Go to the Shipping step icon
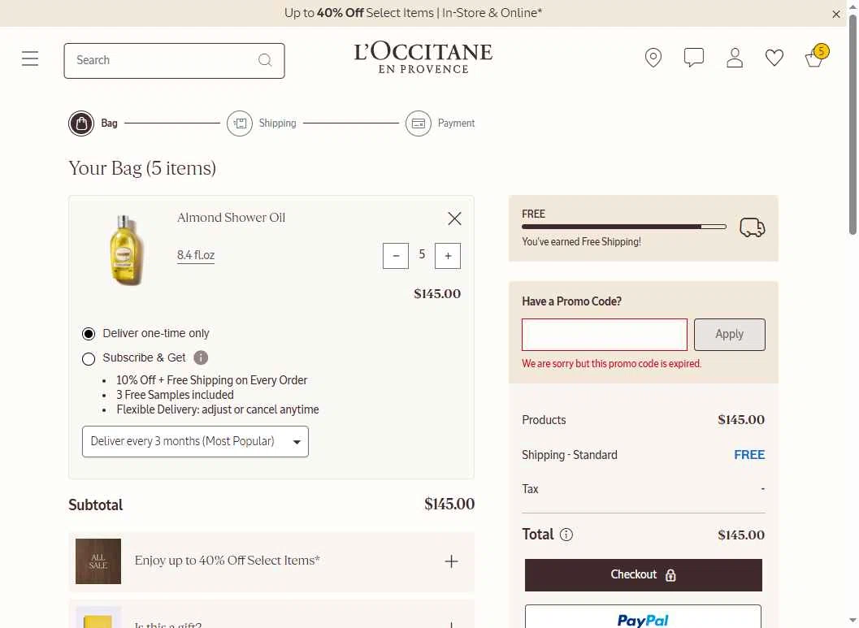The image size is (859, 628). (x=240, y=123)
